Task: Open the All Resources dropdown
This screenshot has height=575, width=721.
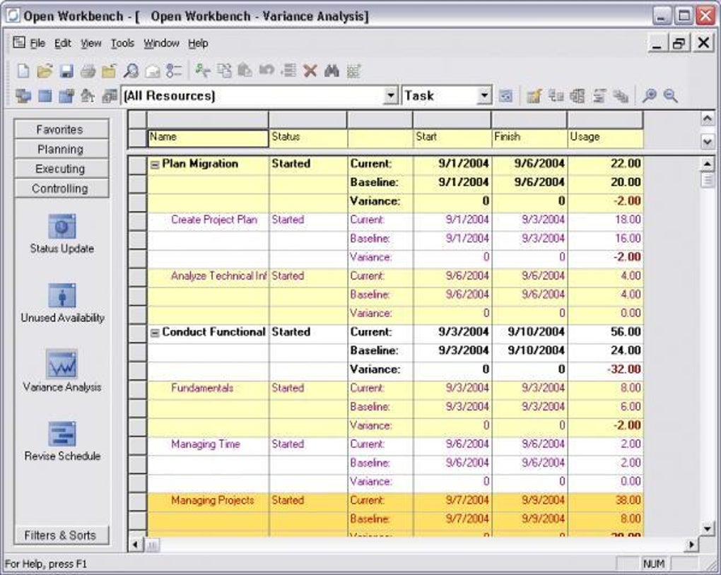Action: (390, 95)
